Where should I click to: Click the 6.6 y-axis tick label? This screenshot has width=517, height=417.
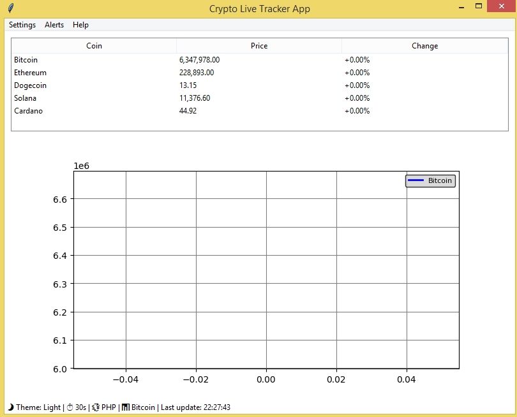[x=60, y=200]
